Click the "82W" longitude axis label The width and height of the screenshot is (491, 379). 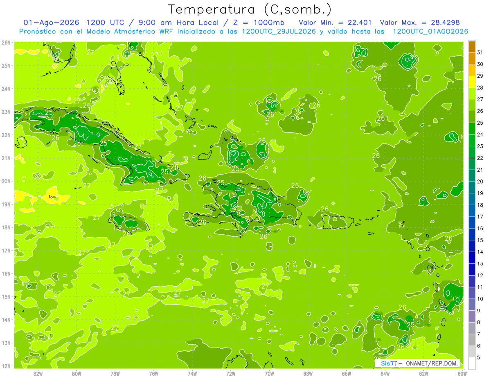coord(38,373)
